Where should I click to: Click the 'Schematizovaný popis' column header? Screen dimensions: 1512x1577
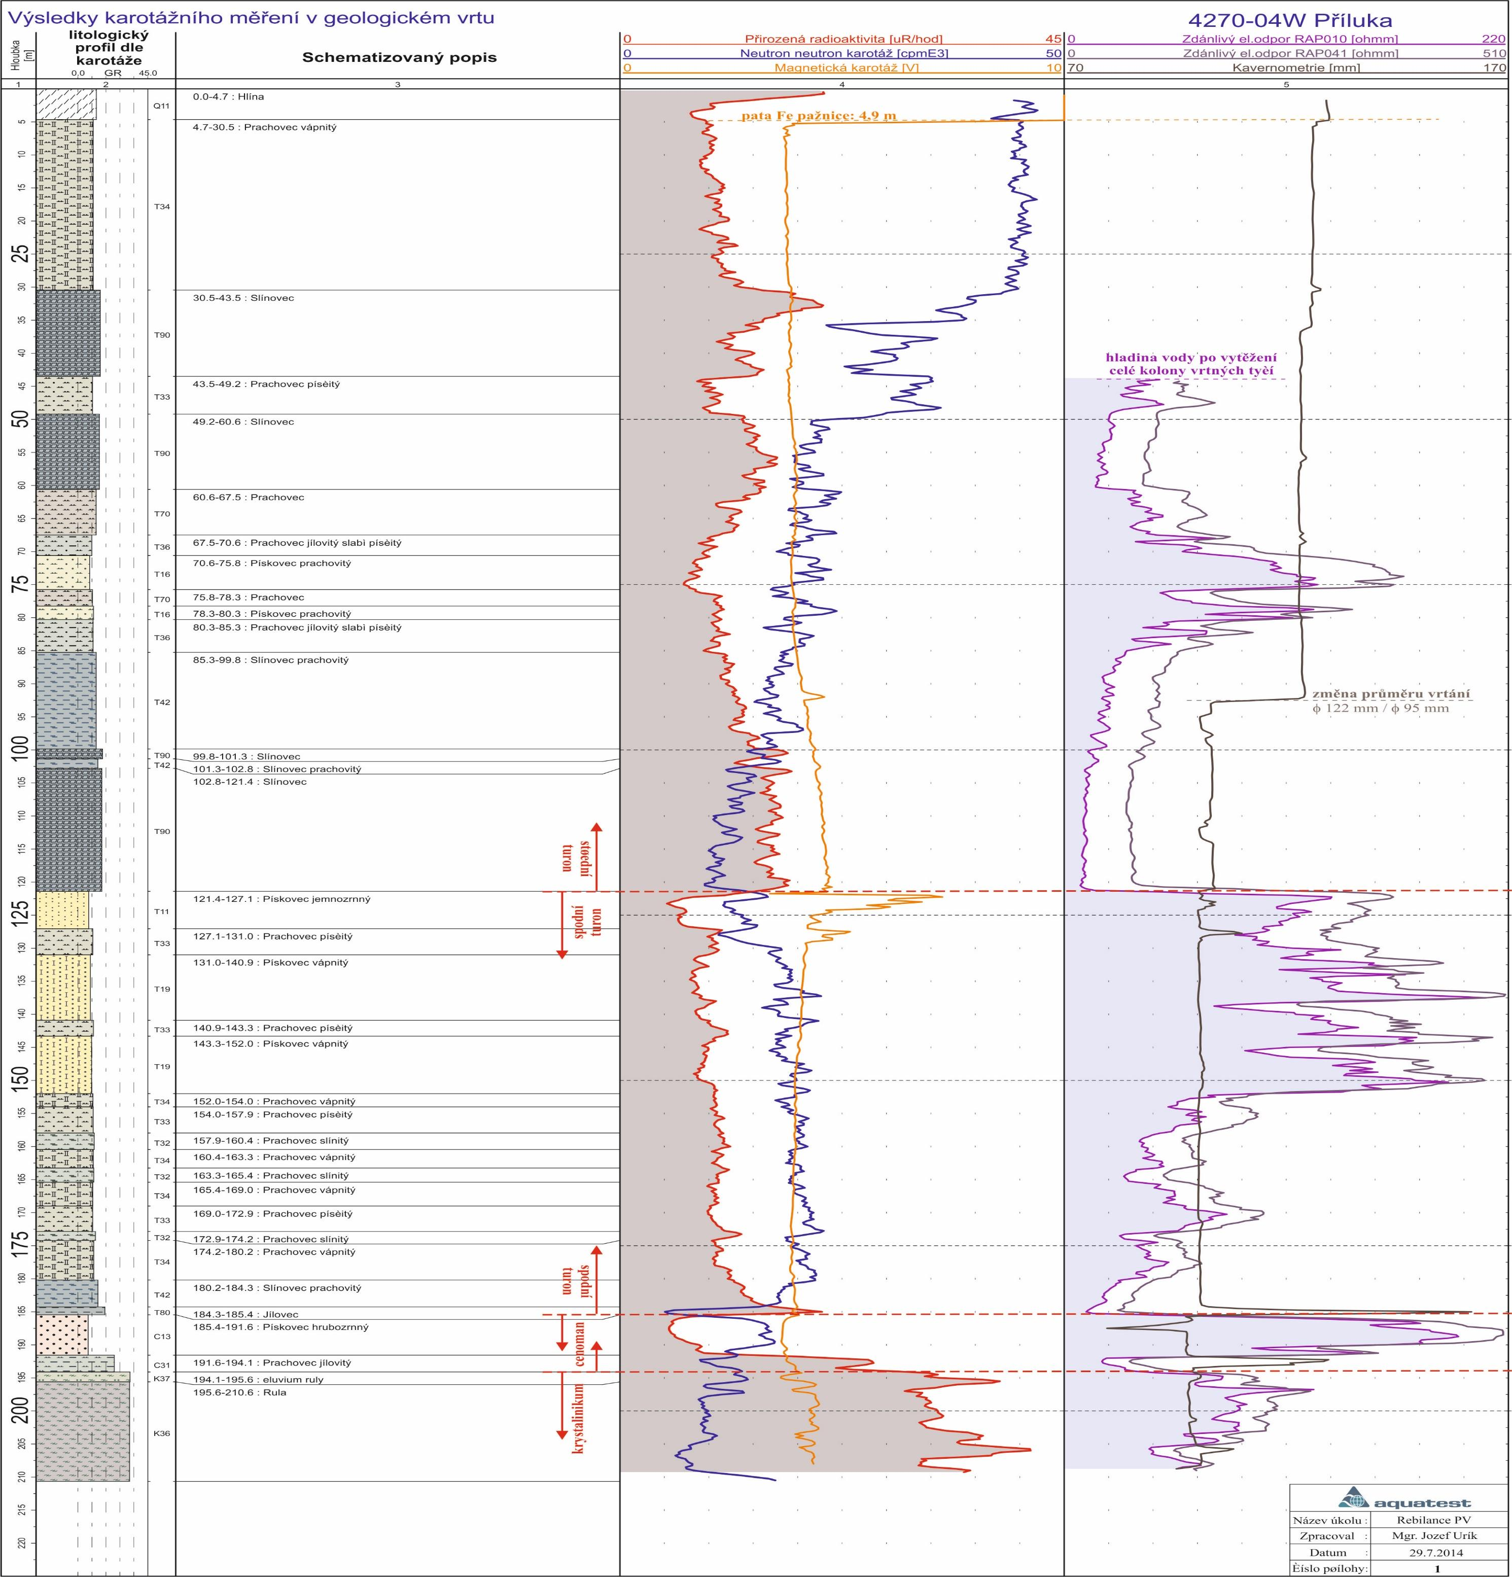pyautogui.click(x=399, y=58)
